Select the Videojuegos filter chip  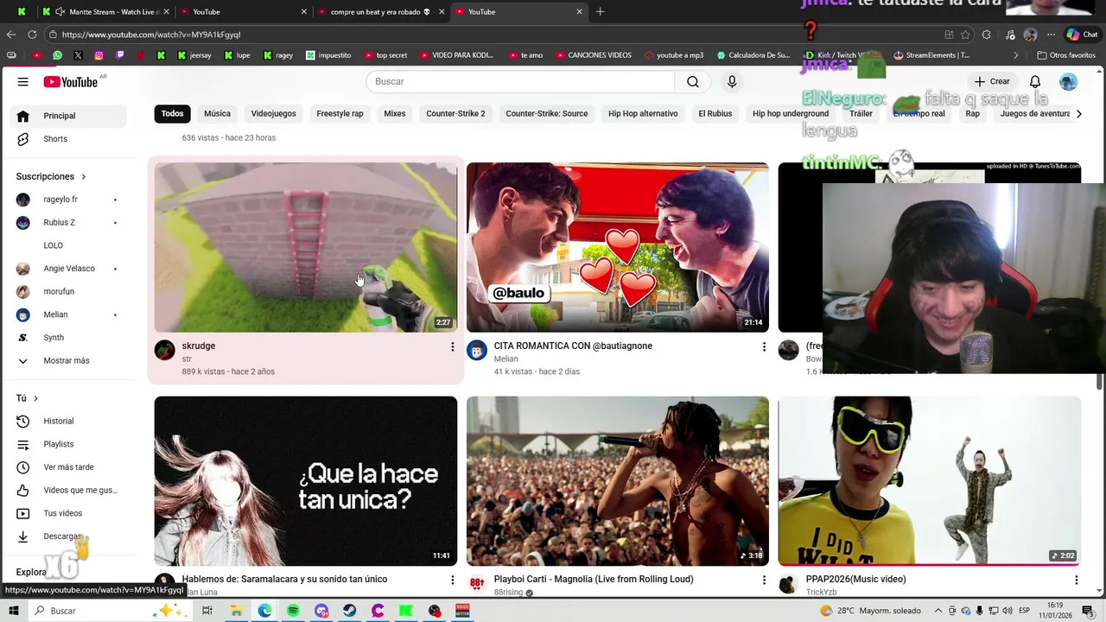[x=273, y=114]
